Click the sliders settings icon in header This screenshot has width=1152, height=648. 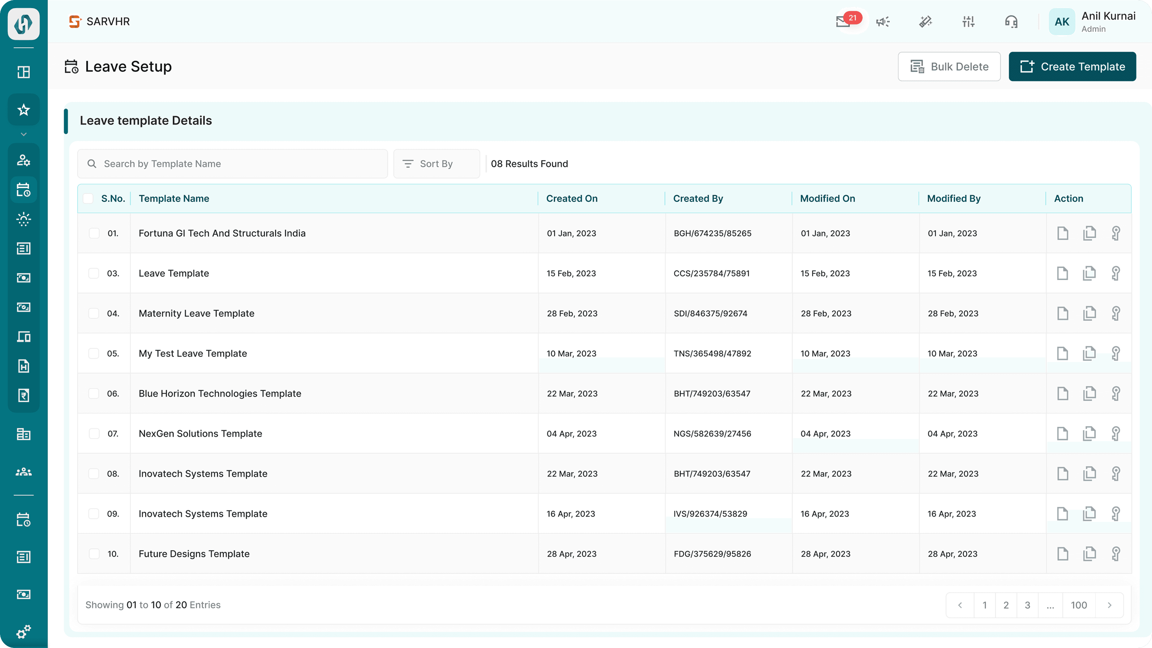pos(968,21)
